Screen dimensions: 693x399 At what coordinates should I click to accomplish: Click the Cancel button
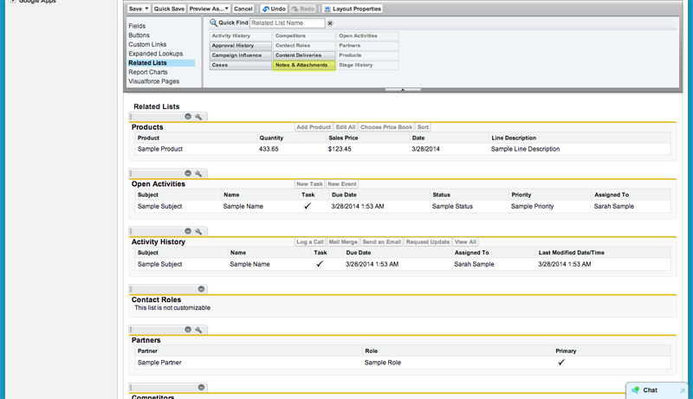(x=243, y=9)
